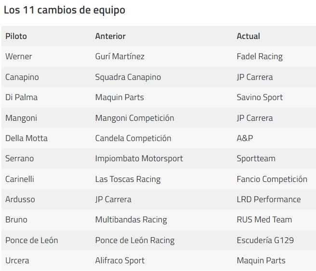Click the Alifraco Sport cell

[x=120, y=260]
